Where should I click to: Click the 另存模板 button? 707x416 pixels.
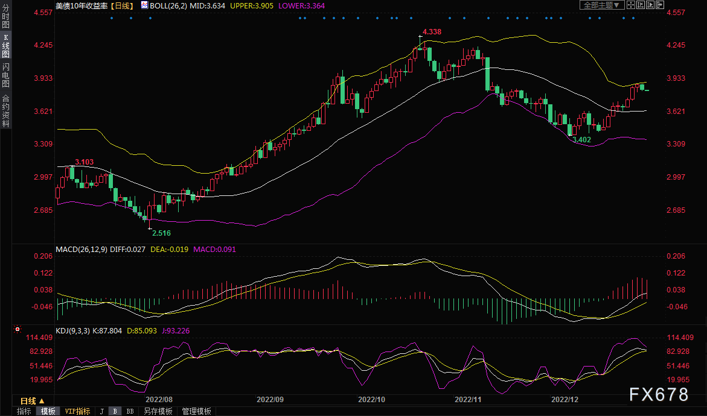(158, 411)
